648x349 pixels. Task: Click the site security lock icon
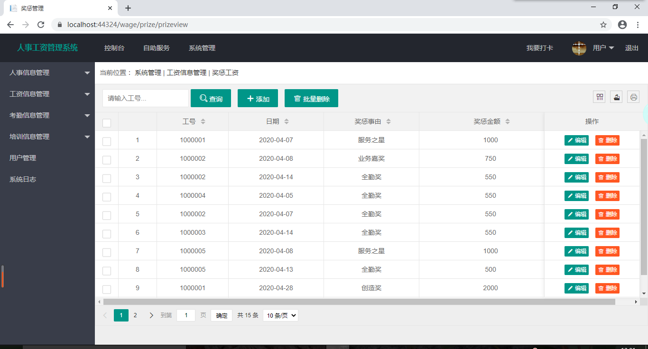(60, 25)
